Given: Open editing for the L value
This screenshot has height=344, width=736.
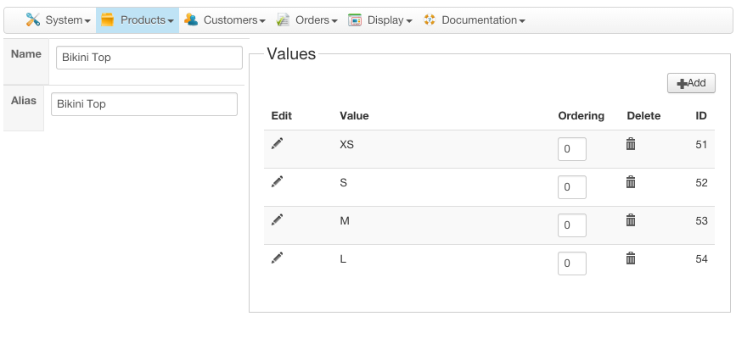Looking at the screenshot, I should pyautogui.click(x=277, y=258).
